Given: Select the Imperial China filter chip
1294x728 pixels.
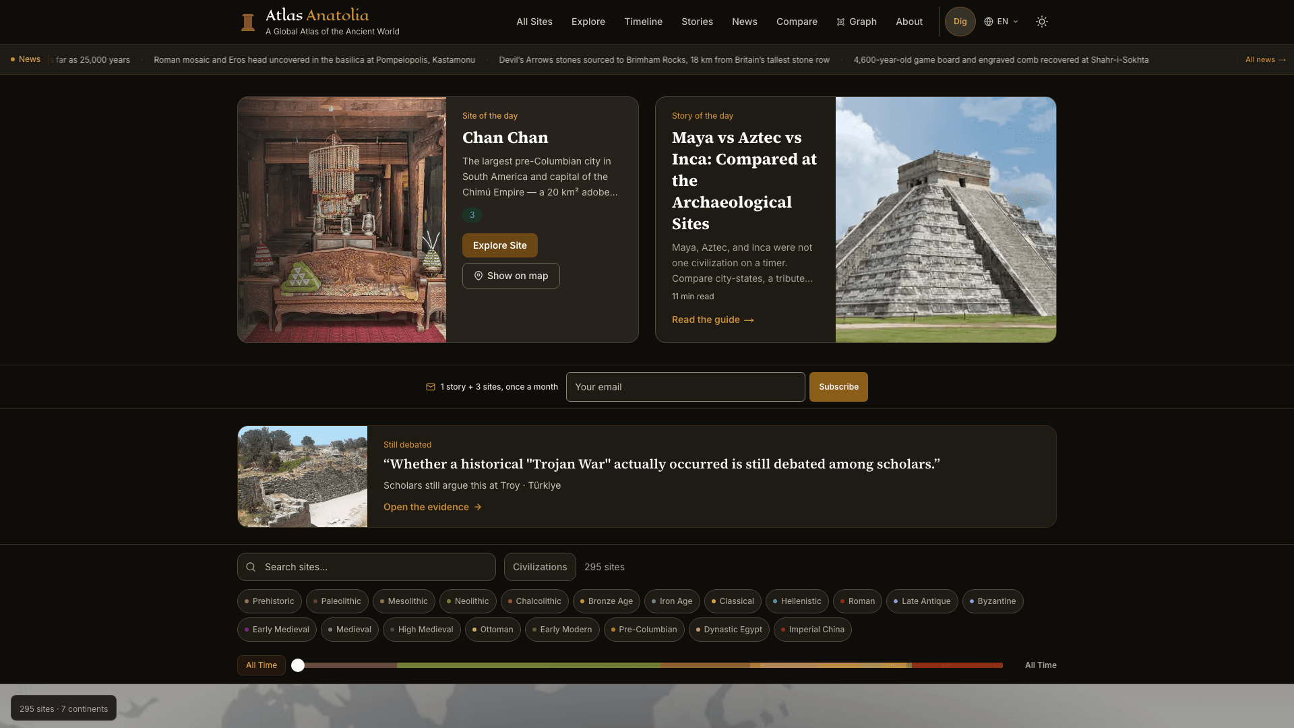Looking at the screenshot, I should tap(812, 630).
